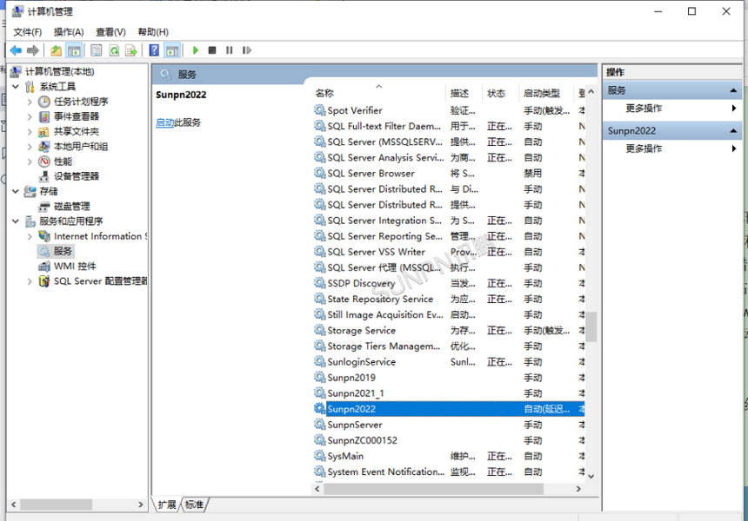The image size is (748, 521).
Task: Select the Sunpn2019 service
Action: (449, 378)
